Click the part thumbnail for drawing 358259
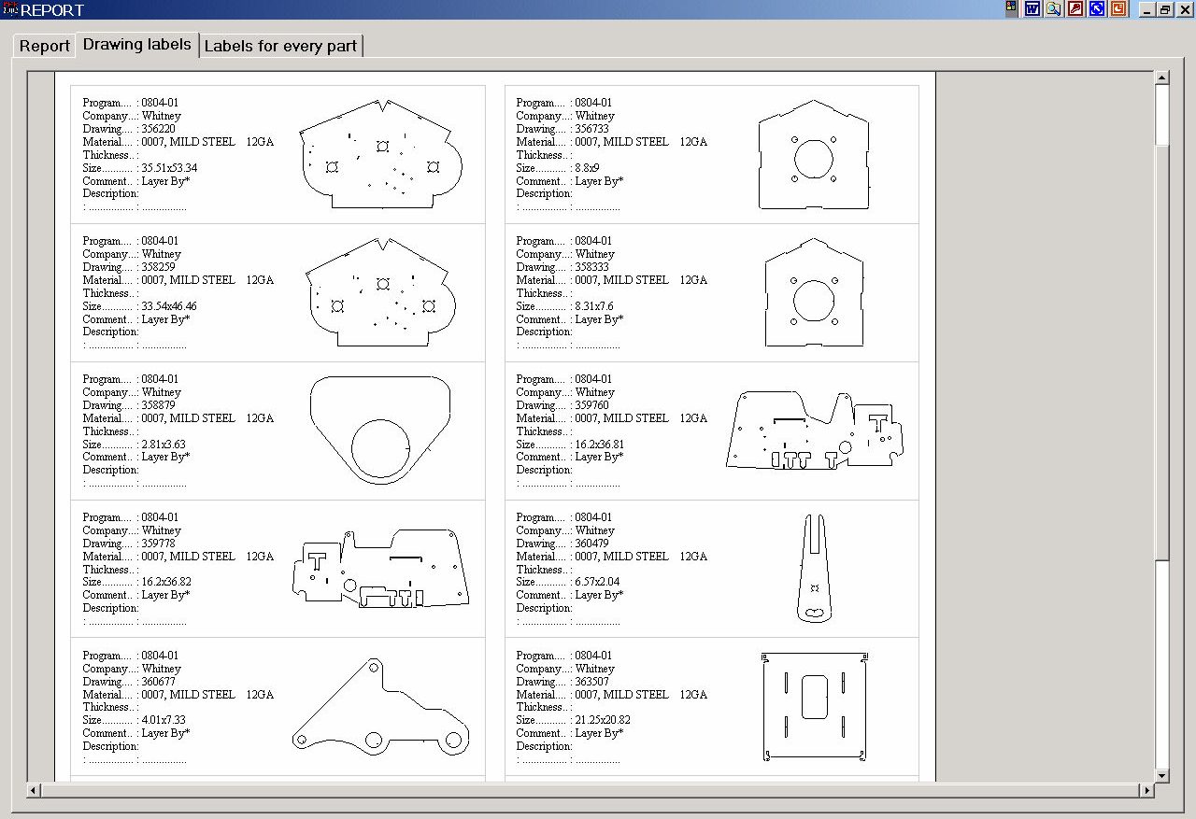This screenshot has width=1196, height=819. [379, 291]
